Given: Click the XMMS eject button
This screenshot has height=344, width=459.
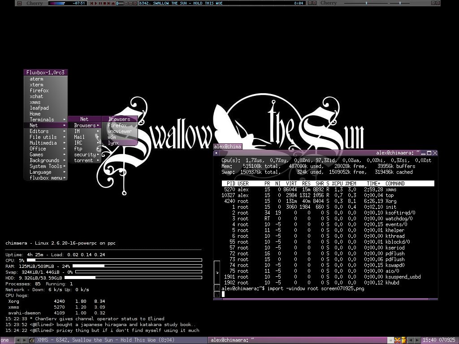Looking at the screenshot, I should pos(113,3).
